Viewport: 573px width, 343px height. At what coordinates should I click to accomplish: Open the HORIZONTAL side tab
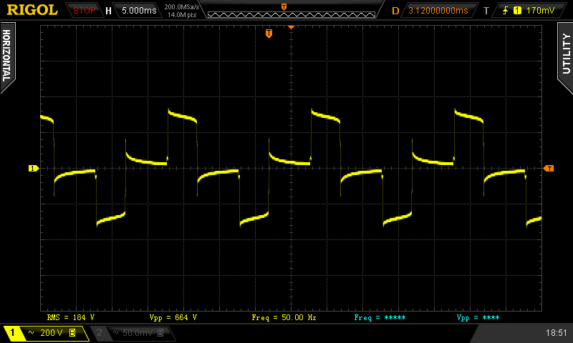click(x=6, y=57)
